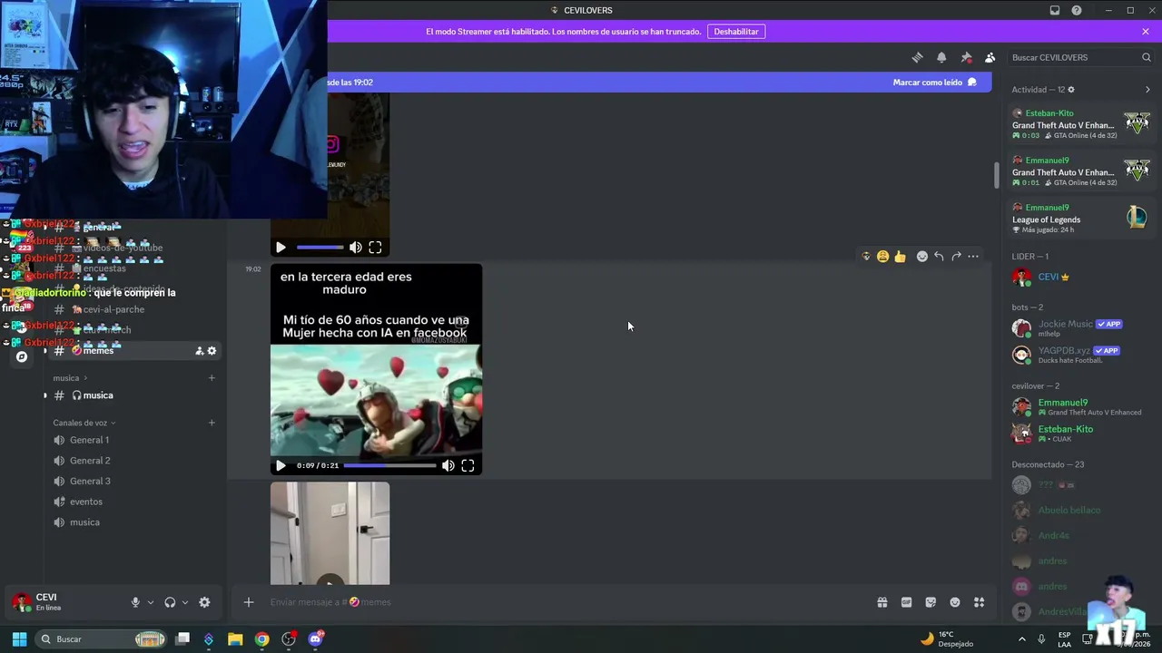Open more options for hovered message
This screenshot has height=653, width=1162.
pos(973,257)
